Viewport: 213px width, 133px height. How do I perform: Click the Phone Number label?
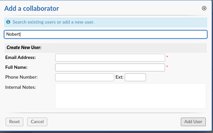click(x=21, y=77)
